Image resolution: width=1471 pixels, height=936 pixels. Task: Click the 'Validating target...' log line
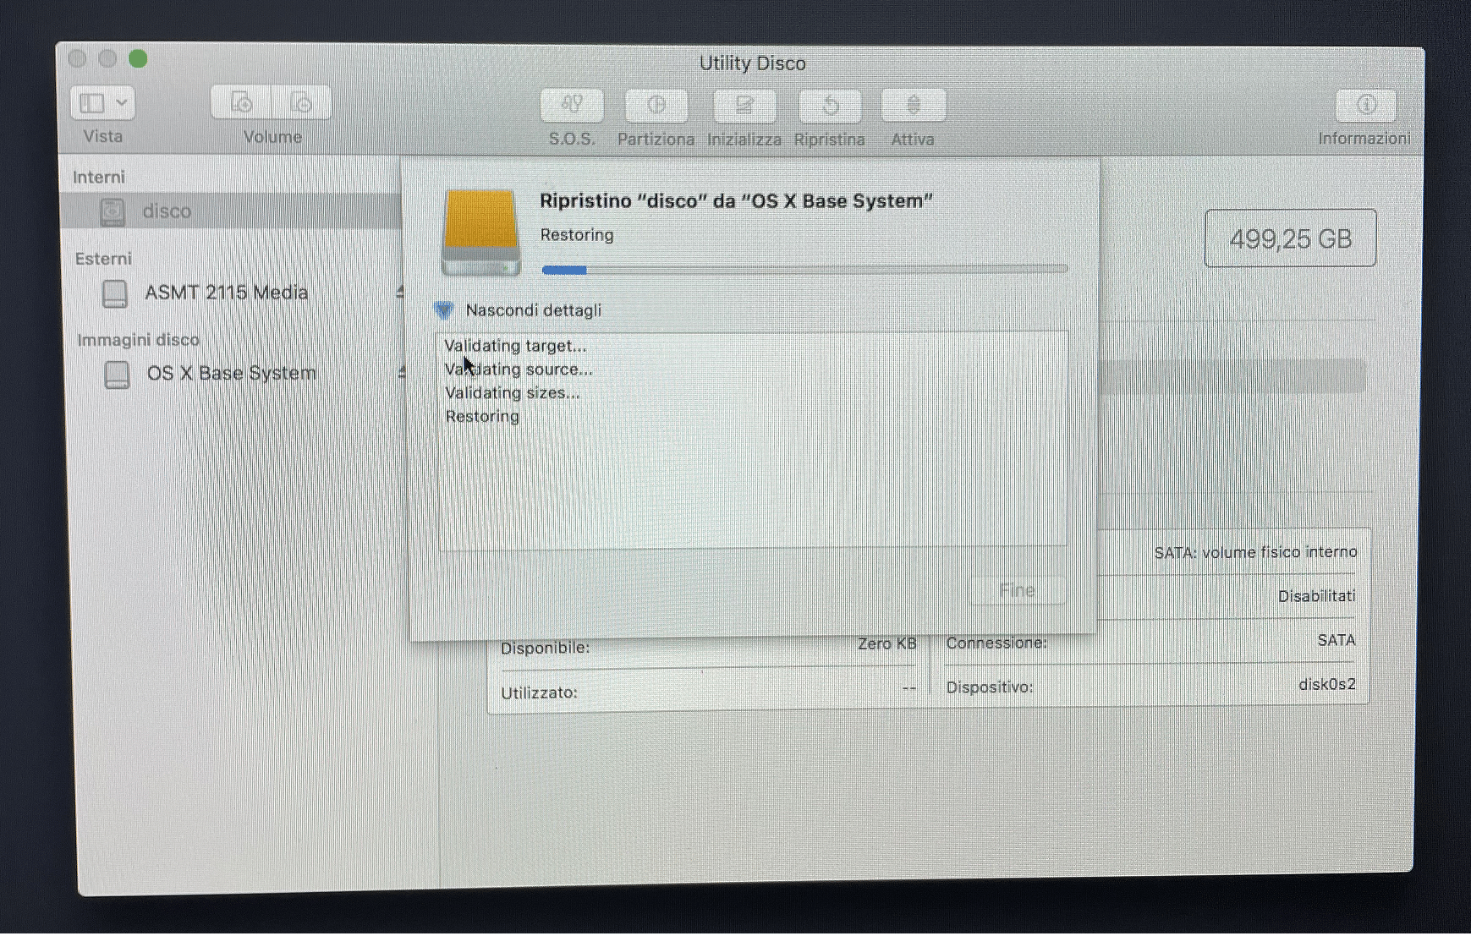[x=515, y=346]
